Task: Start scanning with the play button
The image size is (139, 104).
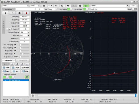Action: pos(12,13)
